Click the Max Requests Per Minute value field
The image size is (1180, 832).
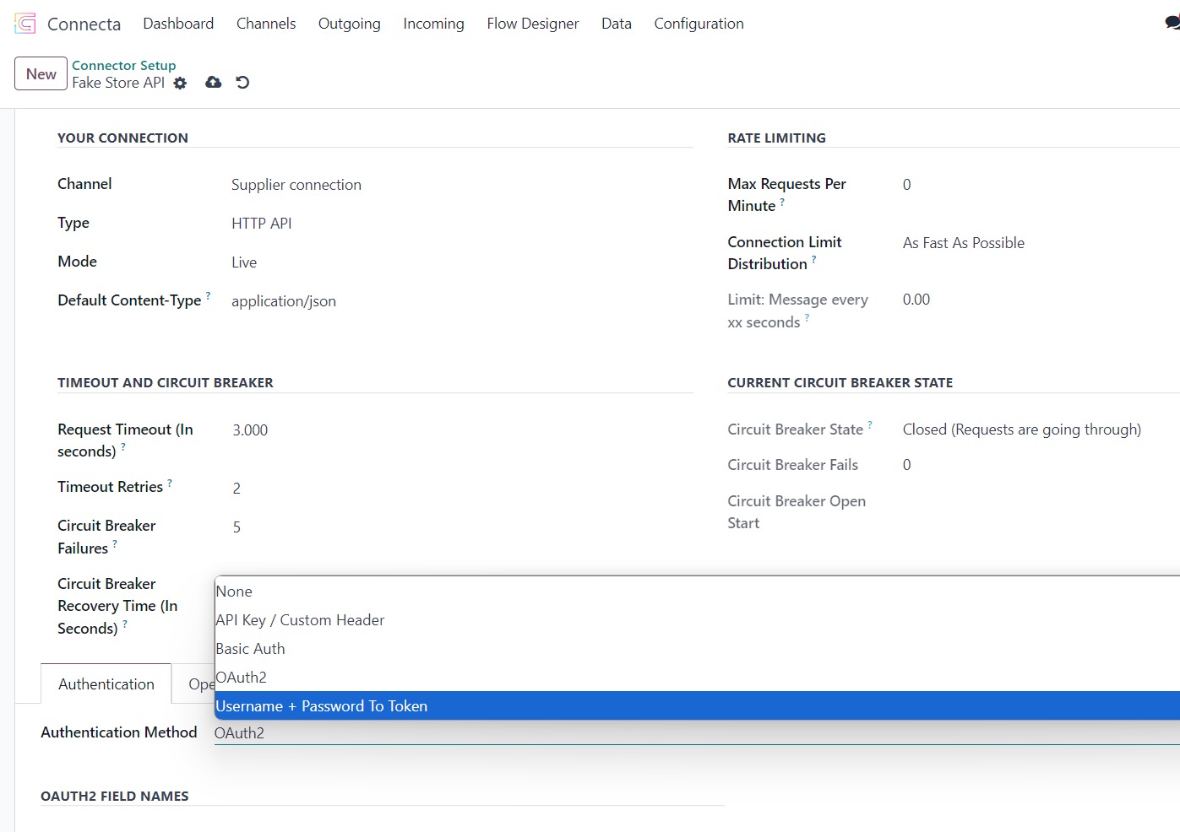(907, 185)
